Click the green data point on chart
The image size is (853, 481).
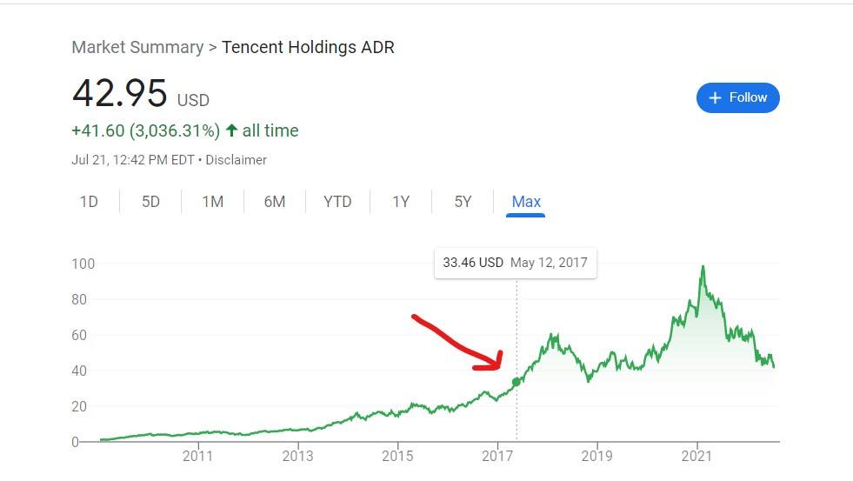click(x=516, y=382)
